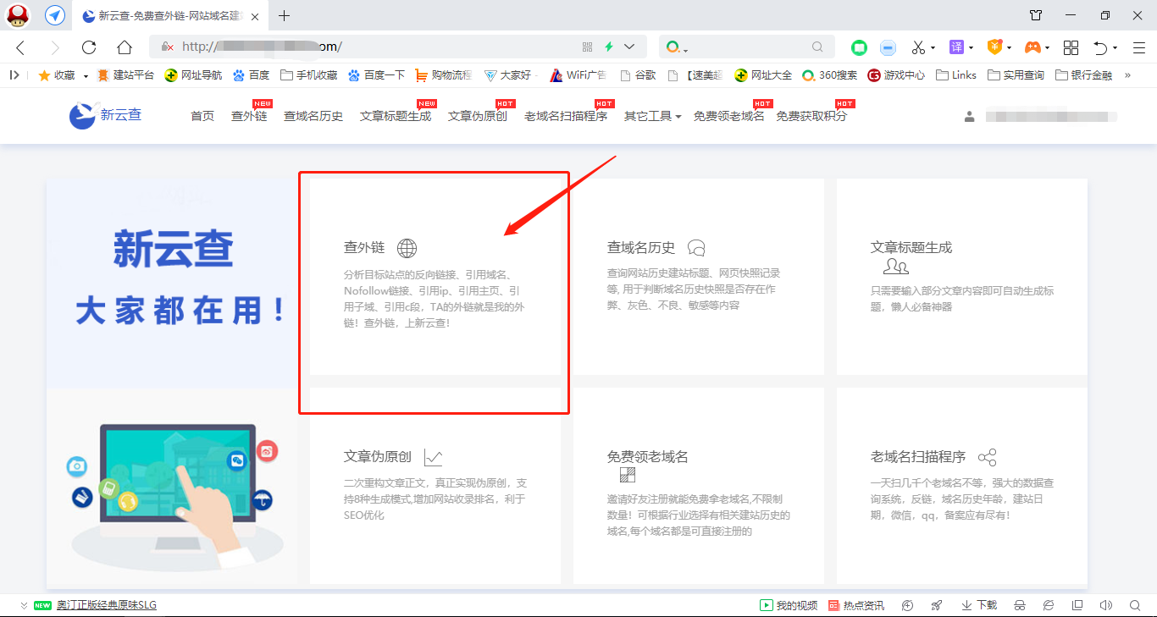Open the 文章伪原创 card title
The width and height of the screenshot is (1157, 617).
tap(378, 456)
